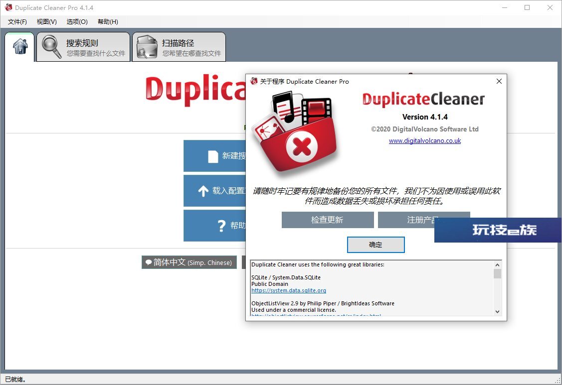Click the 载入配置 button in main window

tap(215, 191)
